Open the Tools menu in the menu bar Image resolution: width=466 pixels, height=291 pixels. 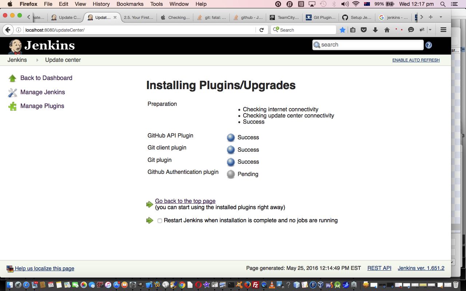157,4
